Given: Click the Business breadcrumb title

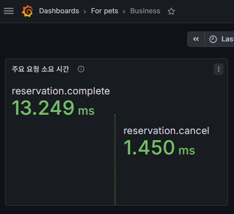Looking at the screenshot, I should pyautogui.click(x=145, y=11).
